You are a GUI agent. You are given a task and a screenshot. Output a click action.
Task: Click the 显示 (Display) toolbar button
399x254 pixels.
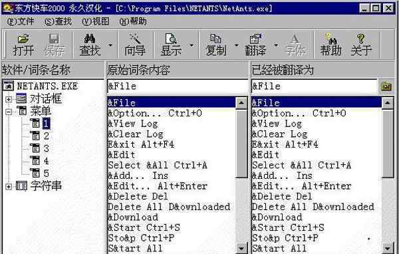pos(171,45)
